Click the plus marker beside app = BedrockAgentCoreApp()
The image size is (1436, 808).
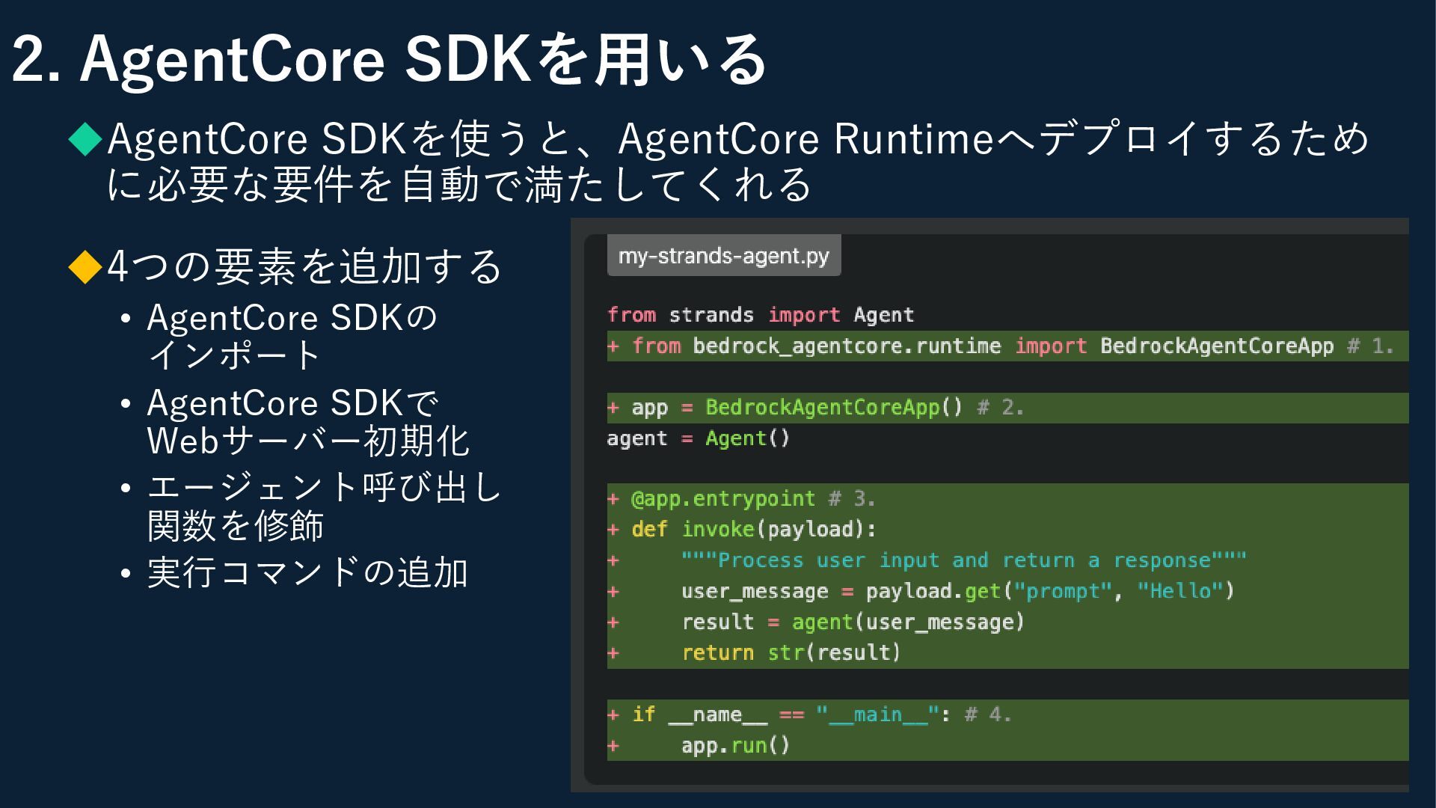pos(613,408)
